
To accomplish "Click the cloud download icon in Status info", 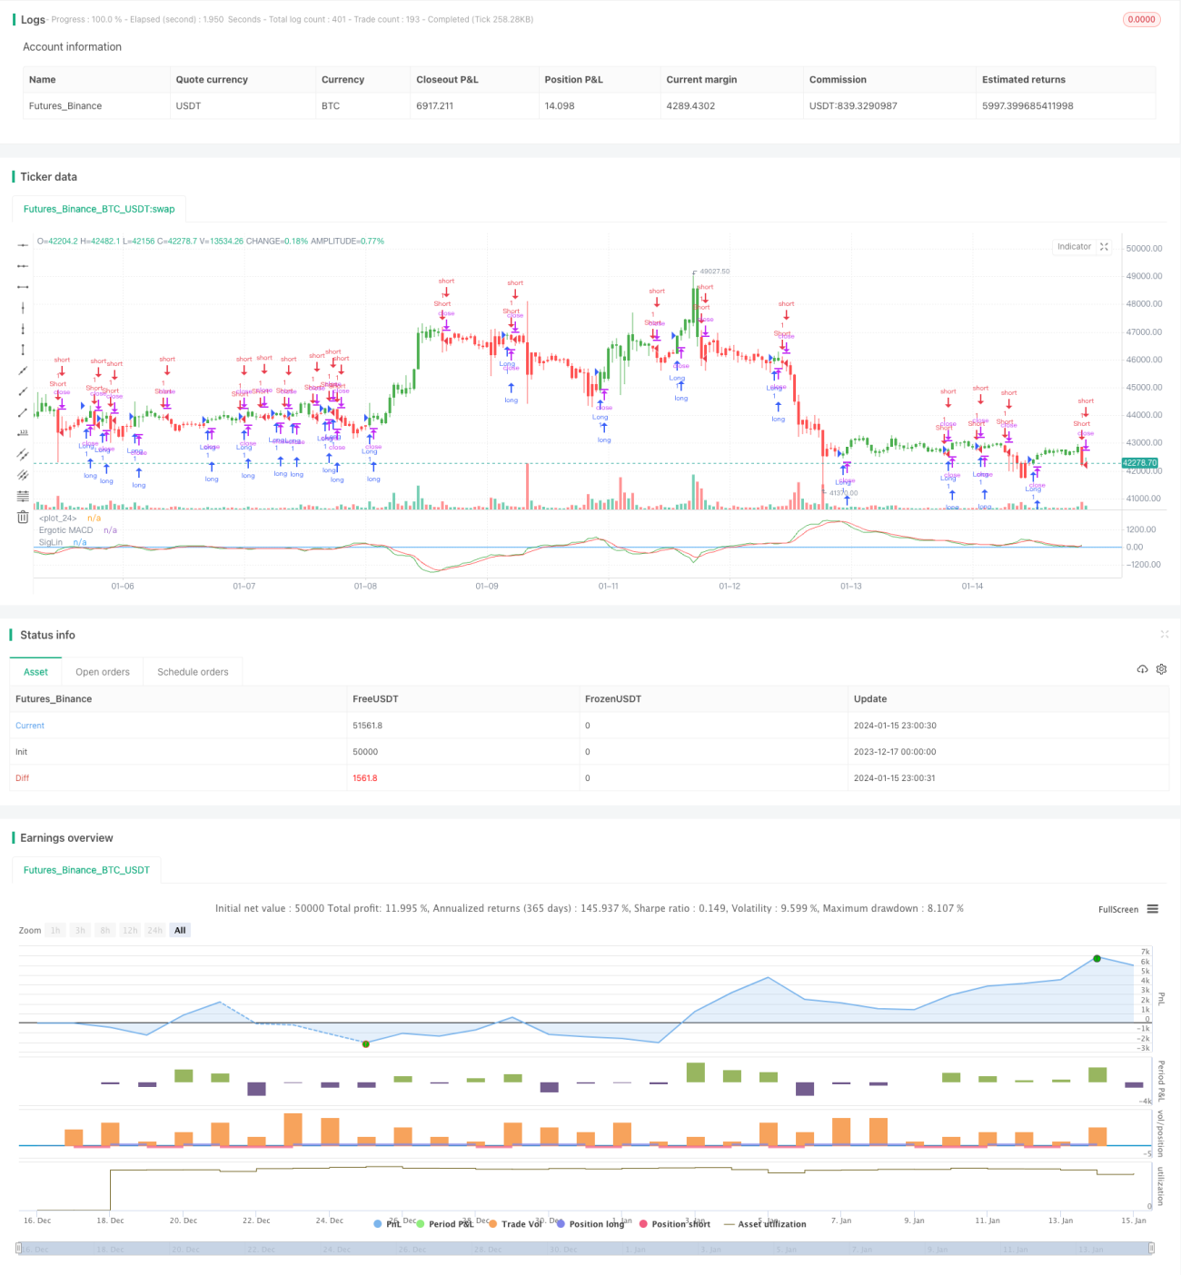I will tap(1142, 669).
